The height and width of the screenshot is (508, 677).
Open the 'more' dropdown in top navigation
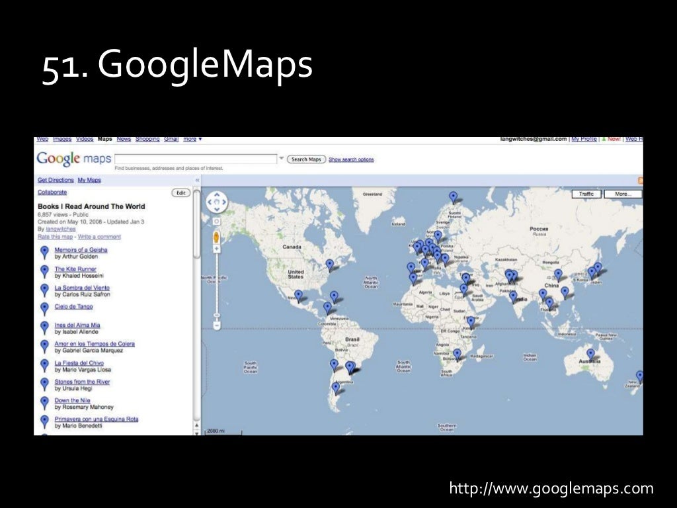[192, 139]
